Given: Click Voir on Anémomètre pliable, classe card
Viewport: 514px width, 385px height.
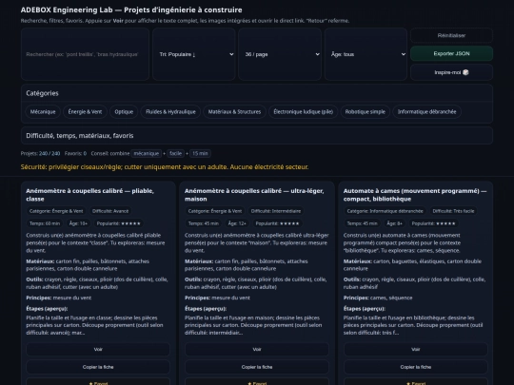Looking at the screenshot, I should click(98, 349).
